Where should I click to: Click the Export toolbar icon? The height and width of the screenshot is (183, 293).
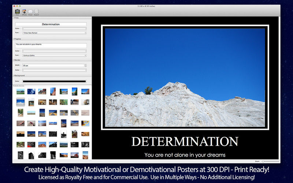36,12
